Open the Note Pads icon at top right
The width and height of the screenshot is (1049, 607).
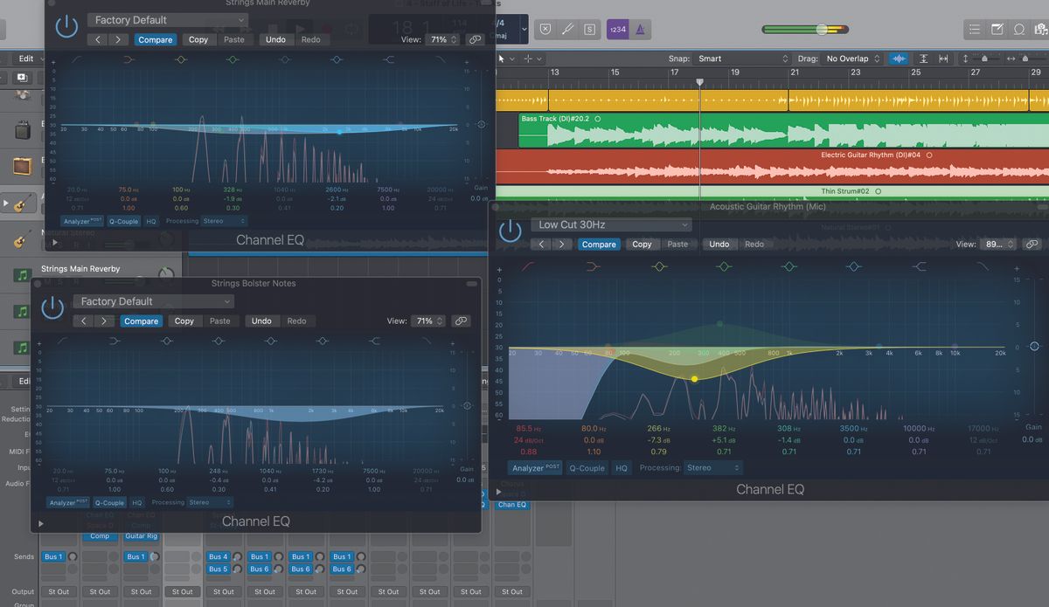(x=997, y=29)
